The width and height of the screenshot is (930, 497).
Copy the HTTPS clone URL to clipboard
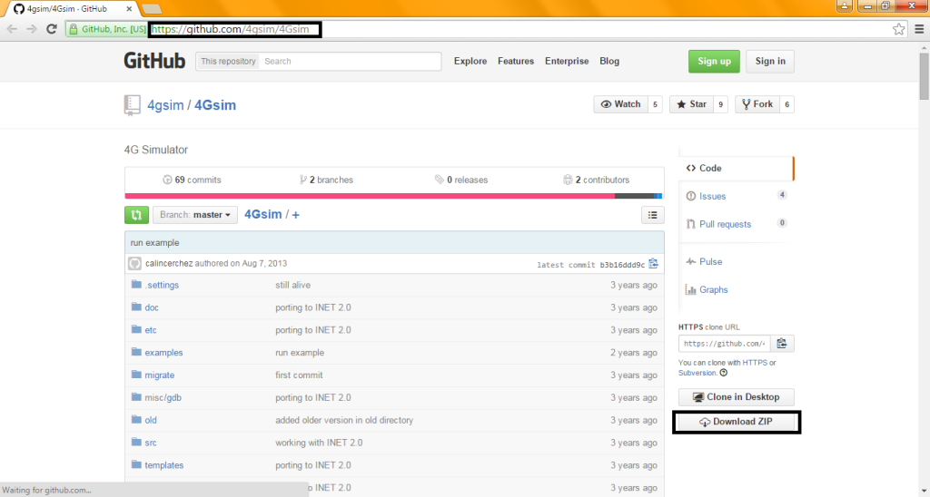click(x=781, y=344)
